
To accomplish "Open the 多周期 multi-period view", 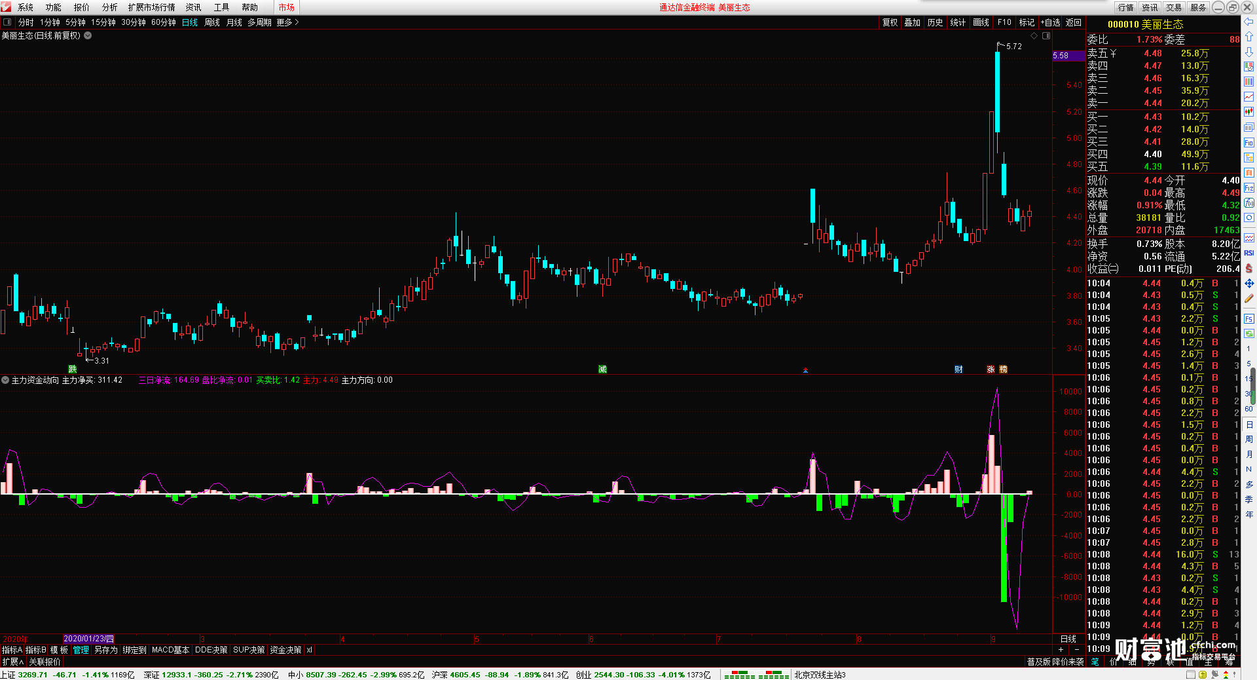I will point(259,22).
